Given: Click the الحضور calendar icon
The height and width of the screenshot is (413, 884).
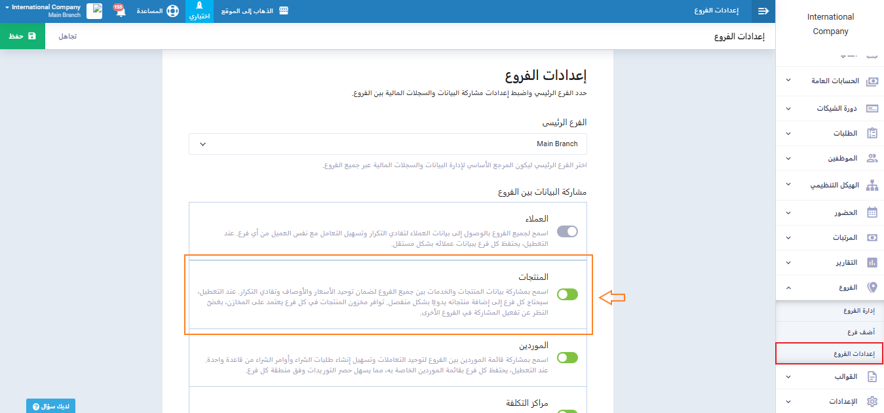Looking at the screenshot, I should coord(872,212).
